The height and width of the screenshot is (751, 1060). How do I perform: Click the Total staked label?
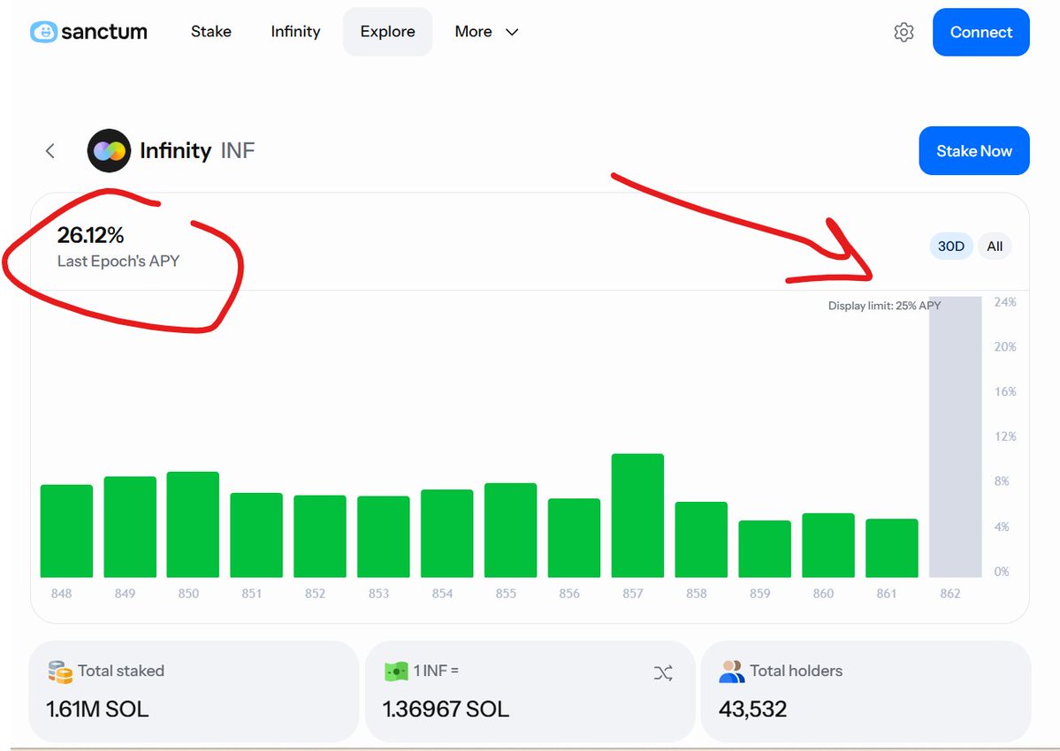click(121, 671)
